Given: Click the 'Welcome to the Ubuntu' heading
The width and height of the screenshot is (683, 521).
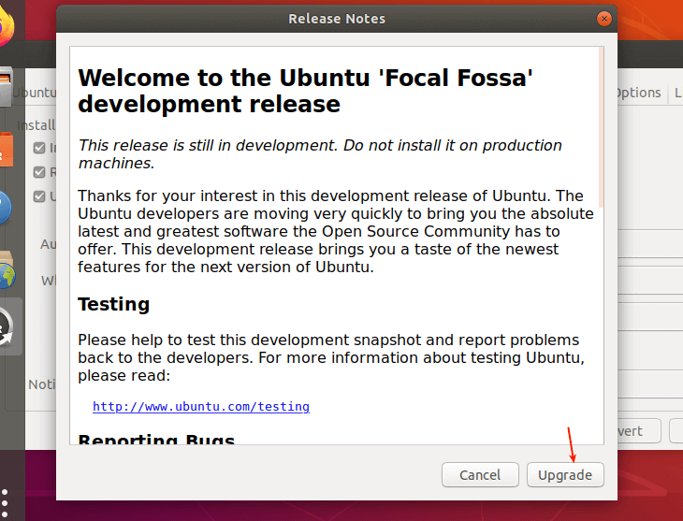Looking at the screenshot, I should click(x=305, y=91).
